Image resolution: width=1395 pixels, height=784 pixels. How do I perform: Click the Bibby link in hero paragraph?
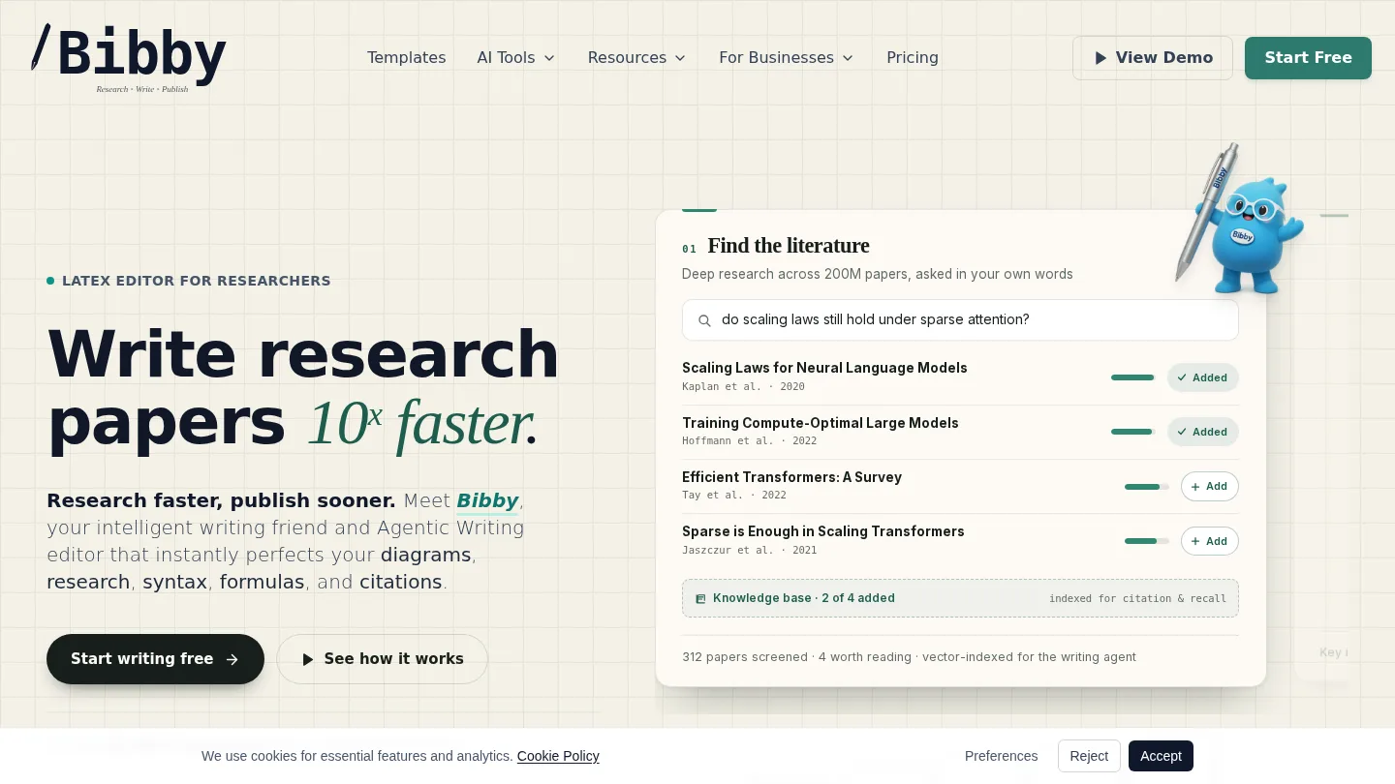point(487,500)
